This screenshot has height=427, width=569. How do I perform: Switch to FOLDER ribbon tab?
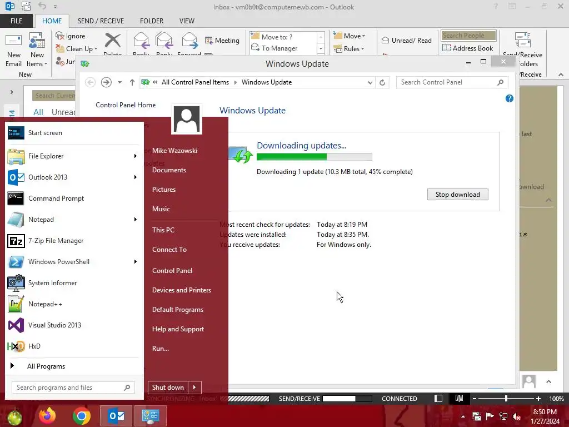tap(152, 21)
